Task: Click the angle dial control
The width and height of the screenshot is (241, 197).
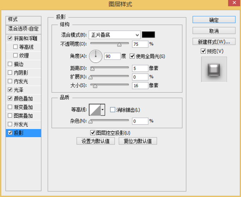Action: point(96,56)
